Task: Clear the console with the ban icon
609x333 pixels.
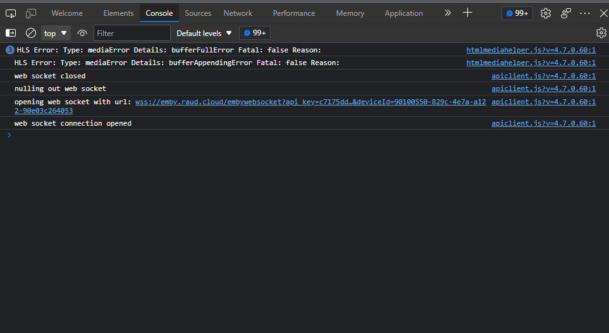Action: coord(31,33)
